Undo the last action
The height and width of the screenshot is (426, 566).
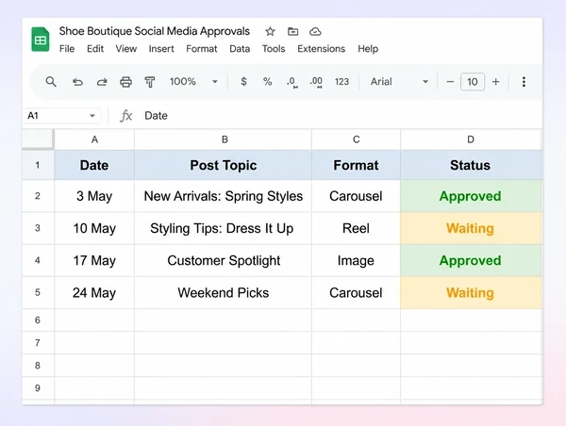click(77, 82)
